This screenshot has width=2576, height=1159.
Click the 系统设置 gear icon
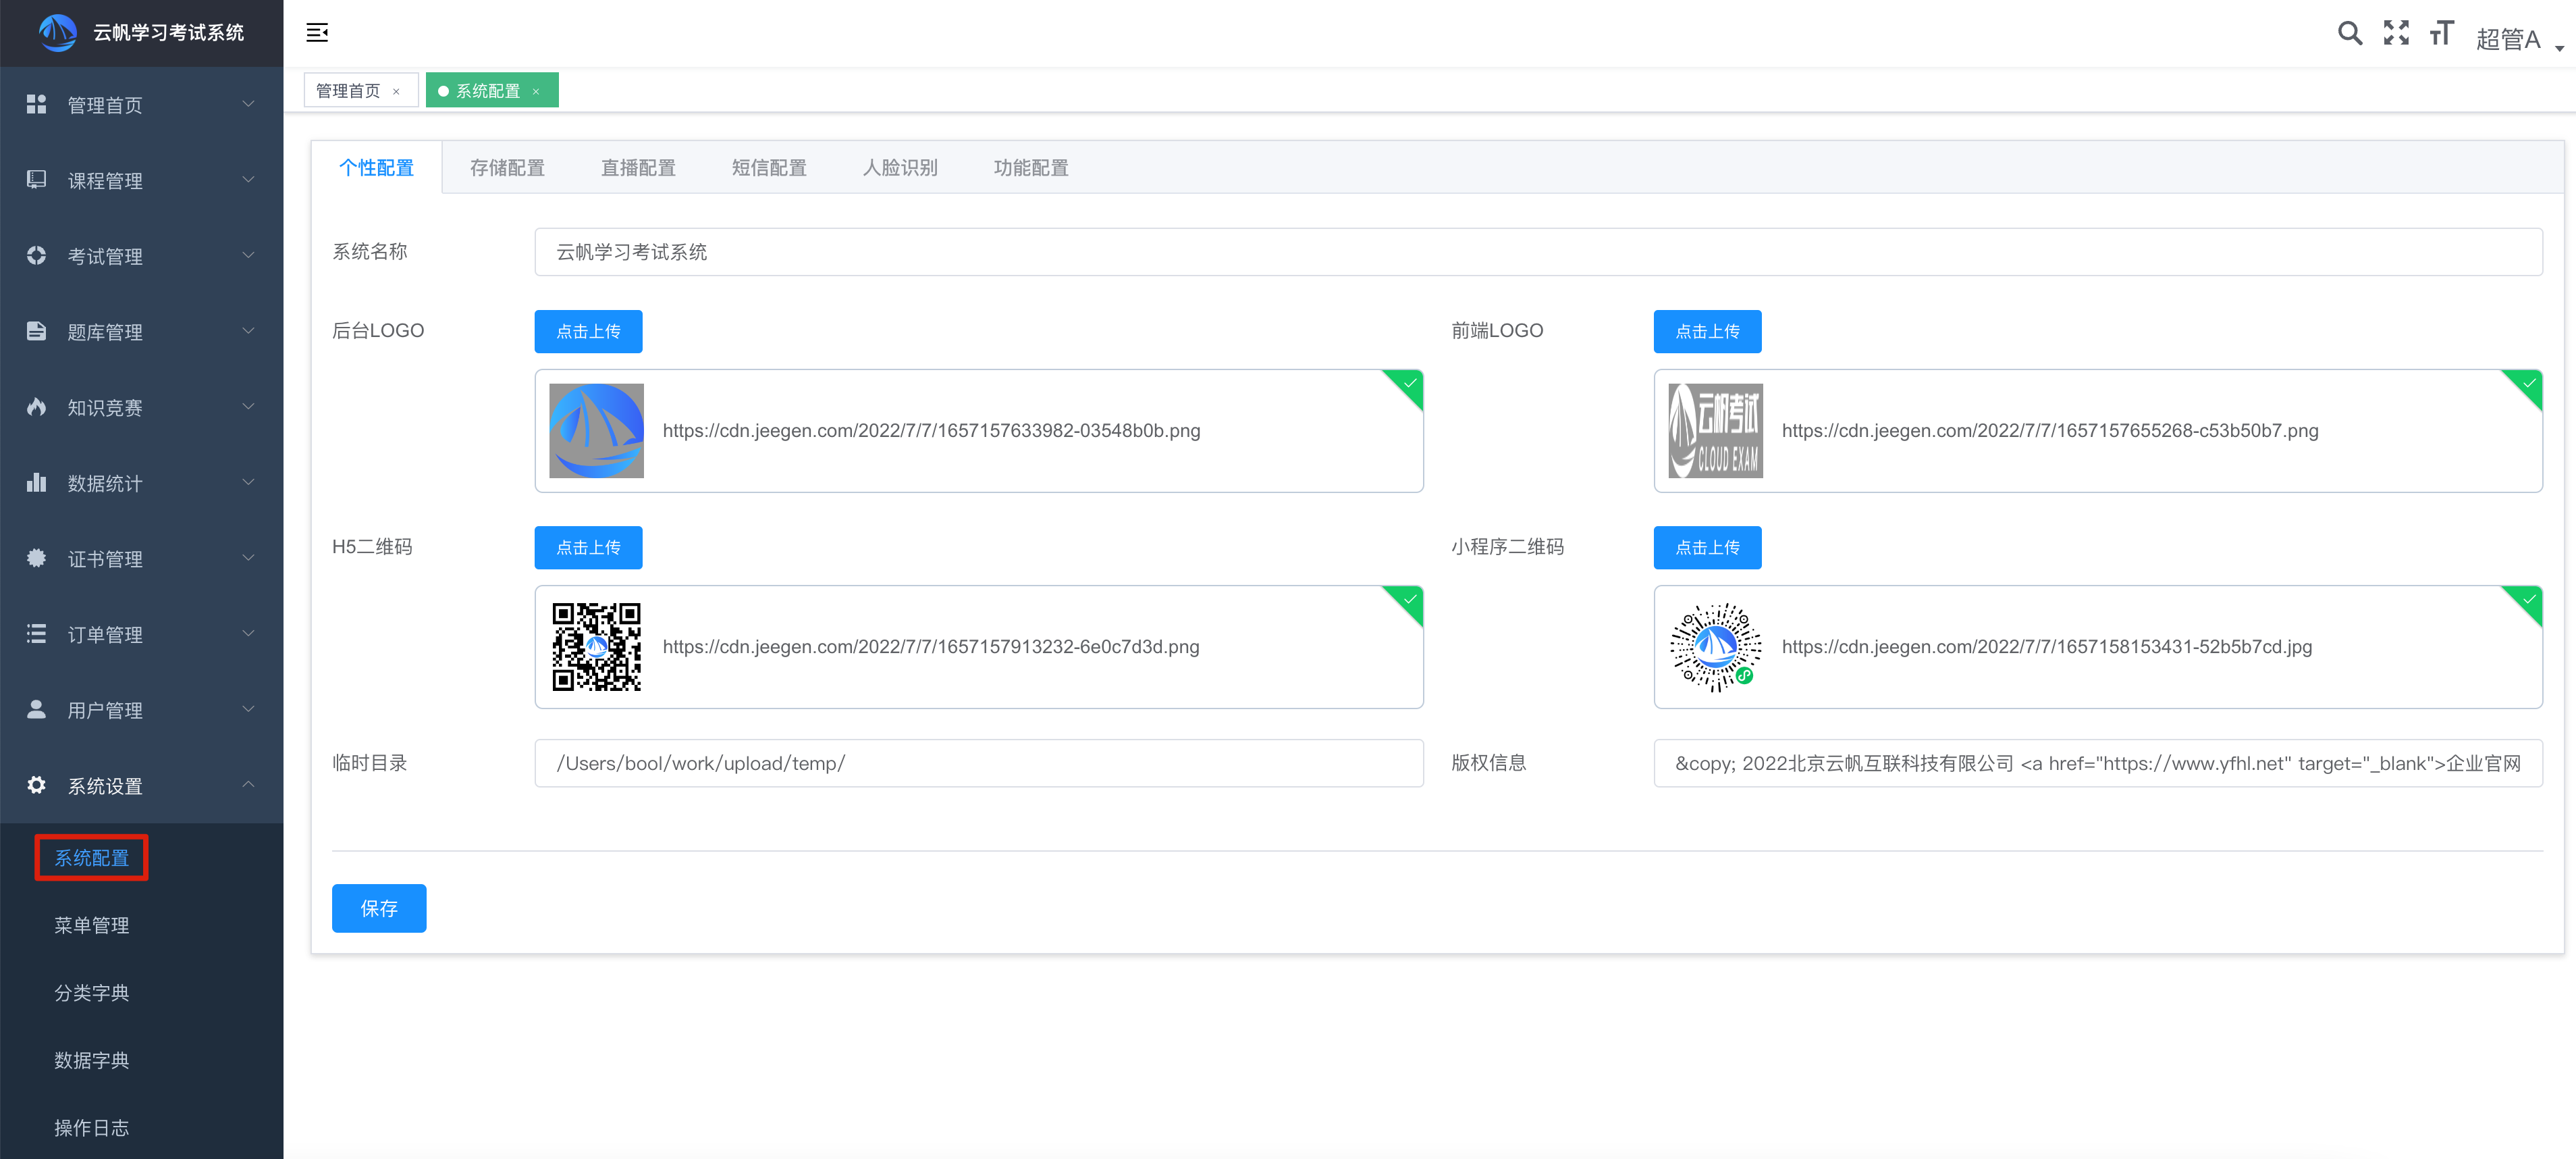[x=36, y=785]
